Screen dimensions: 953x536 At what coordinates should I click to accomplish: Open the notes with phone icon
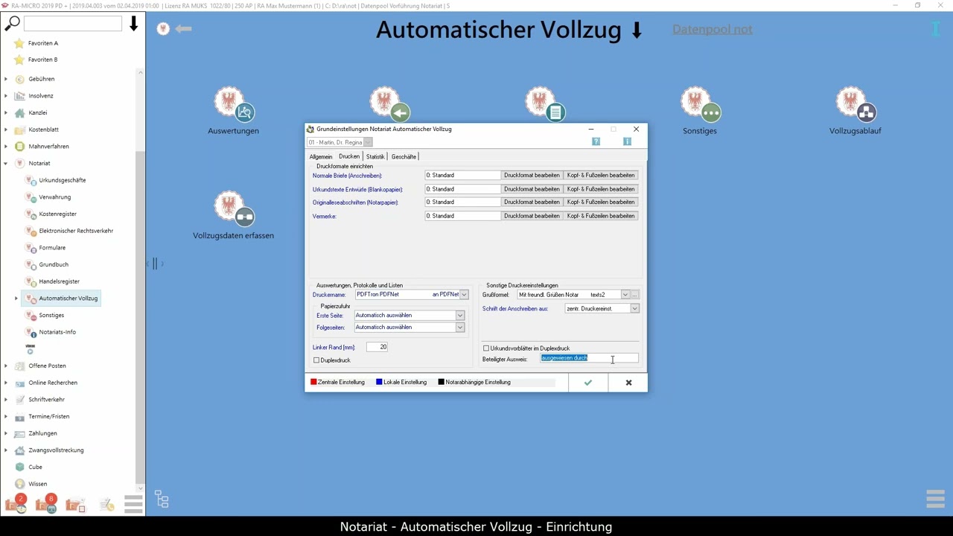(x=106, y=505)
